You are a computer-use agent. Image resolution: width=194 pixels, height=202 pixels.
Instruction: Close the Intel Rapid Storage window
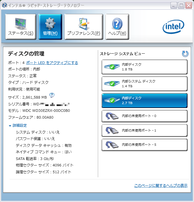[189, 5]
